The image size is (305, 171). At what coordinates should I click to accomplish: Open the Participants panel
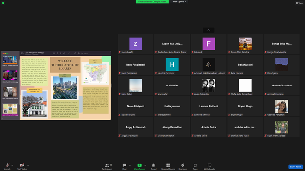107,166
